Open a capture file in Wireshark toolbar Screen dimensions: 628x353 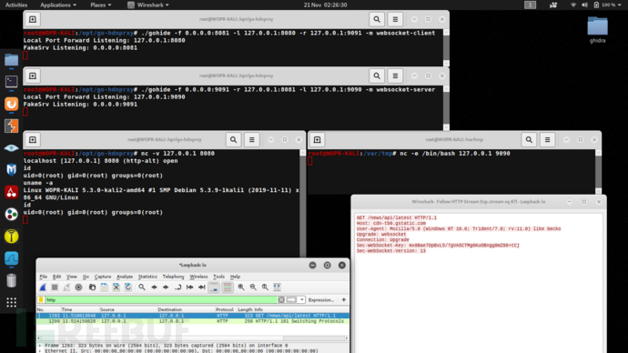(92, 287)
